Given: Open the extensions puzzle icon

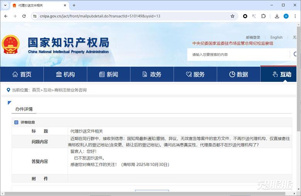Looking at the screenshot, I should pos(264,16).
